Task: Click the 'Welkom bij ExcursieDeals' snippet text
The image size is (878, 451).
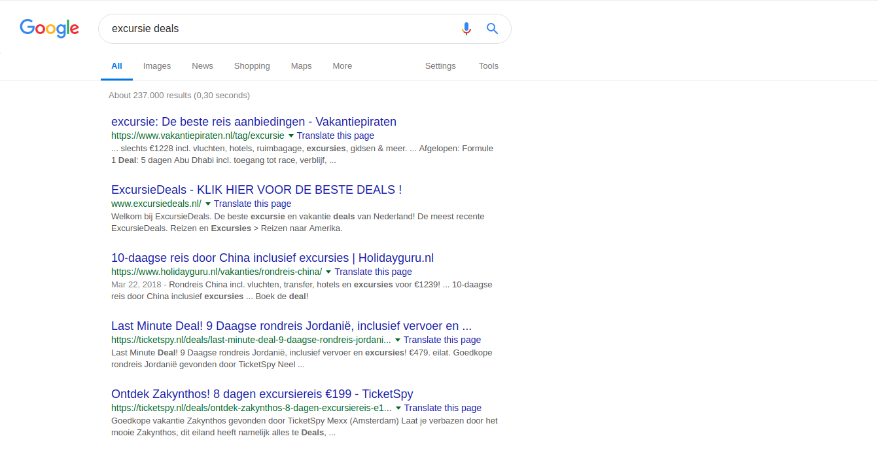Action: coord(298,223)
